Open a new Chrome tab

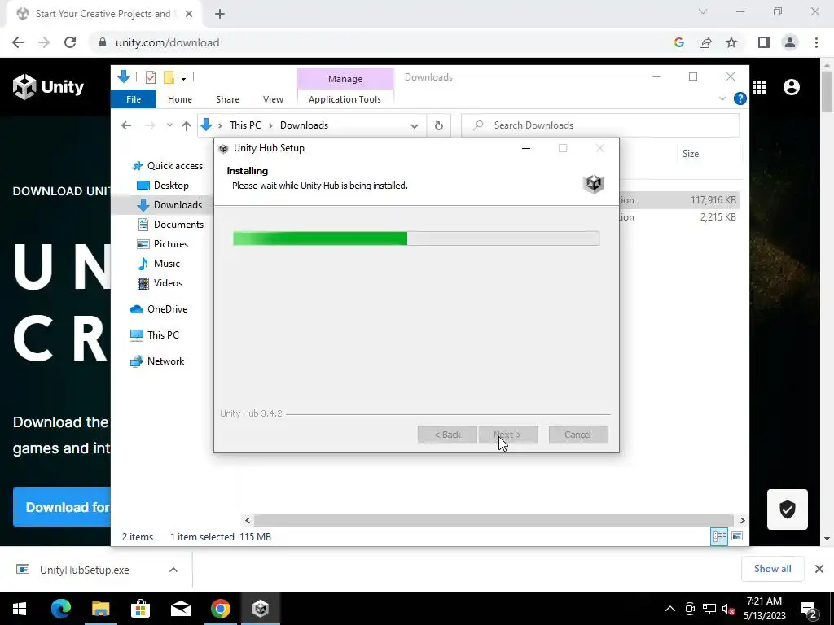[x=220, y=14]
